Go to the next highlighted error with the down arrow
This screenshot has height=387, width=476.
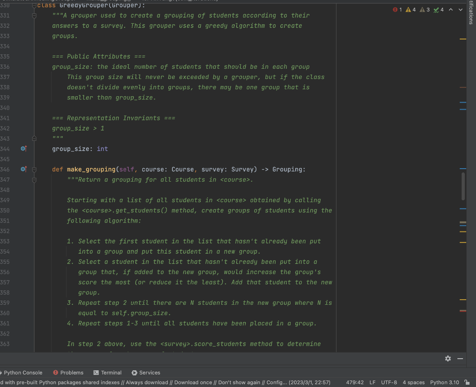coord(461,10)
